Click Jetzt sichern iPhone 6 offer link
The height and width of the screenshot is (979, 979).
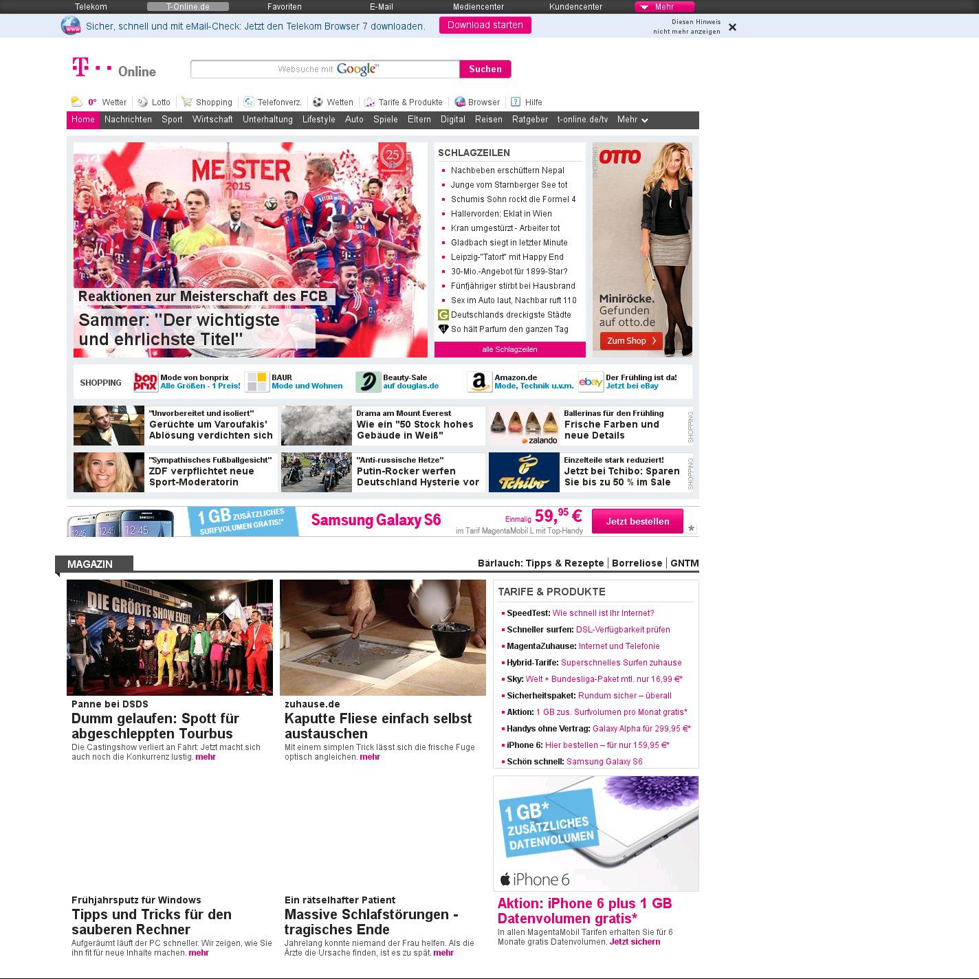click(635, 942)
